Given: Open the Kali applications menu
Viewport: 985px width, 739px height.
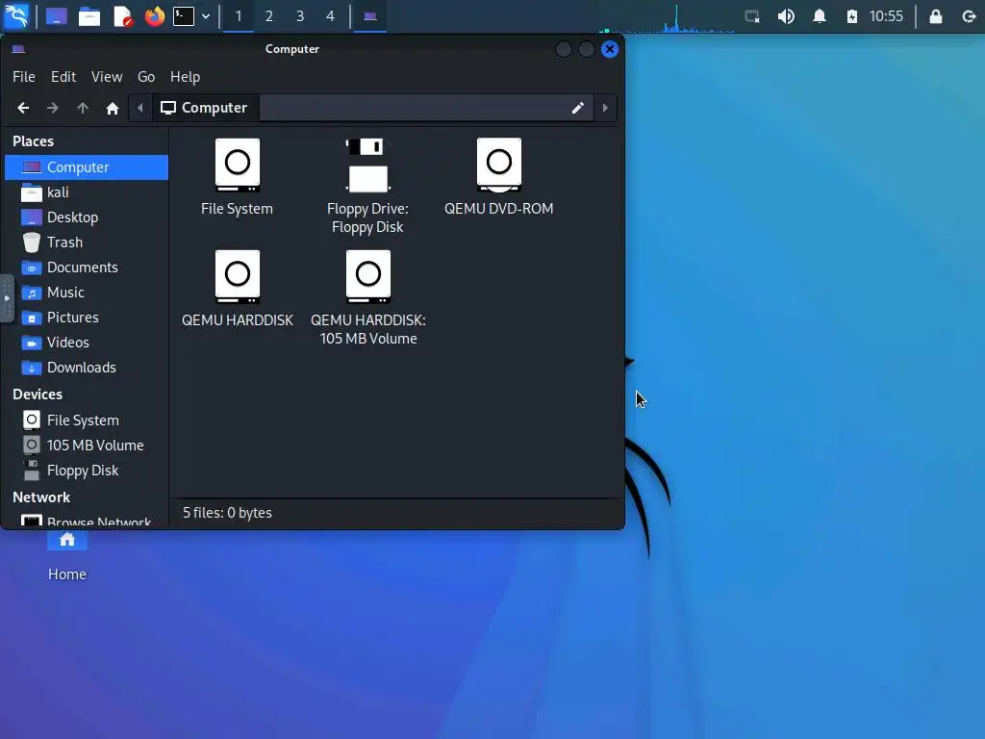Looking at the screenshot, I should tap(17, 16).
